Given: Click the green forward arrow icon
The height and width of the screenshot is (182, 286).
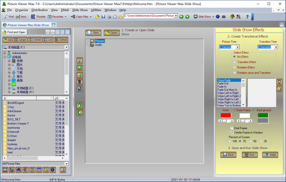Looking at the screenshot, I should (187, 17).
